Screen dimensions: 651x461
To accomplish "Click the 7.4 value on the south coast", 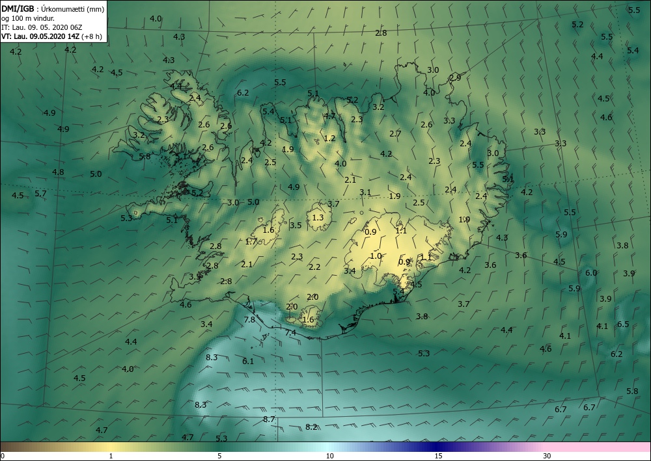I will point(290,332).
